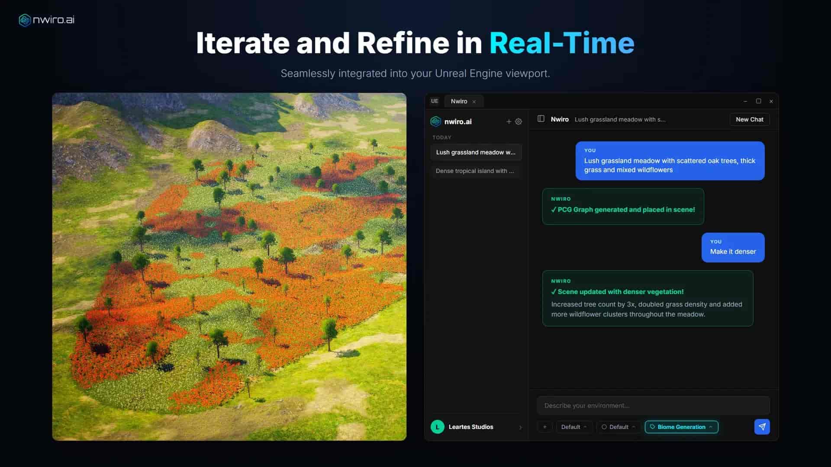Send the message with the paper plane icon

coord(762,427)
